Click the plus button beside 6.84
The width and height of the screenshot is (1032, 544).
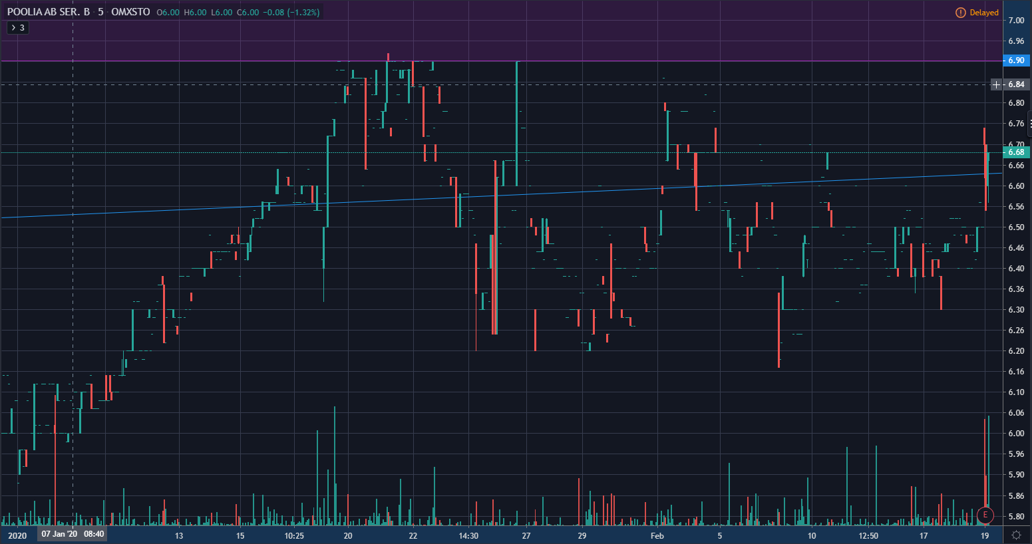click(996, 84)
